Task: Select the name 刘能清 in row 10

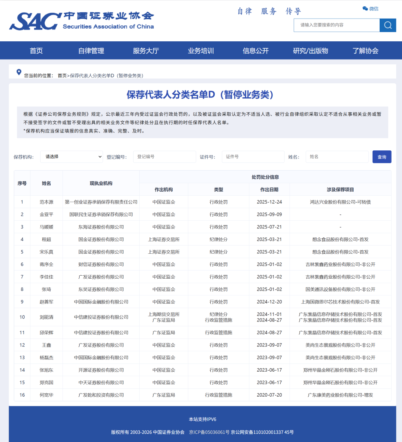Action: click(x=47, y=317)
